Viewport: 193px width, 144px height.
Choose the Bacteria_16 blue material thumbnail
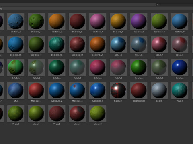pyautogui.click(x=16, y=44)
